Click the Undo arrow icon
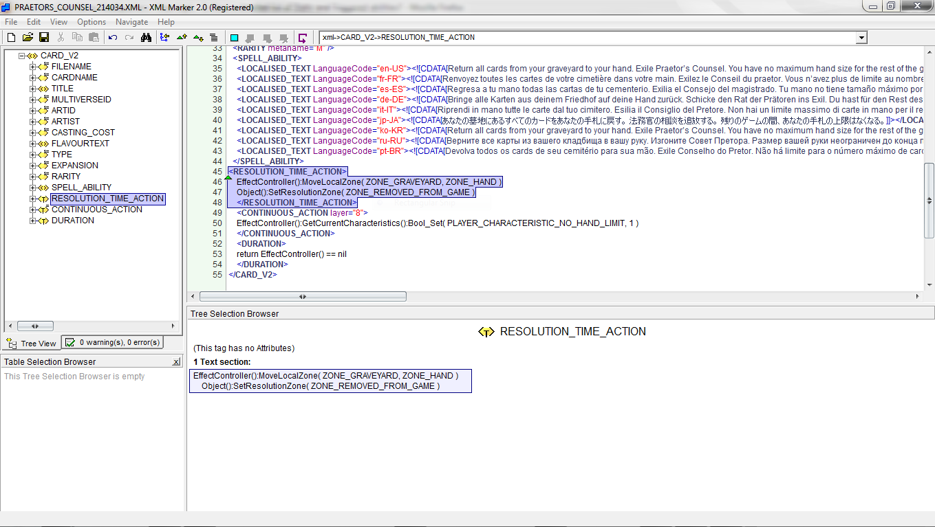The image size is (935, 527). 113,37
